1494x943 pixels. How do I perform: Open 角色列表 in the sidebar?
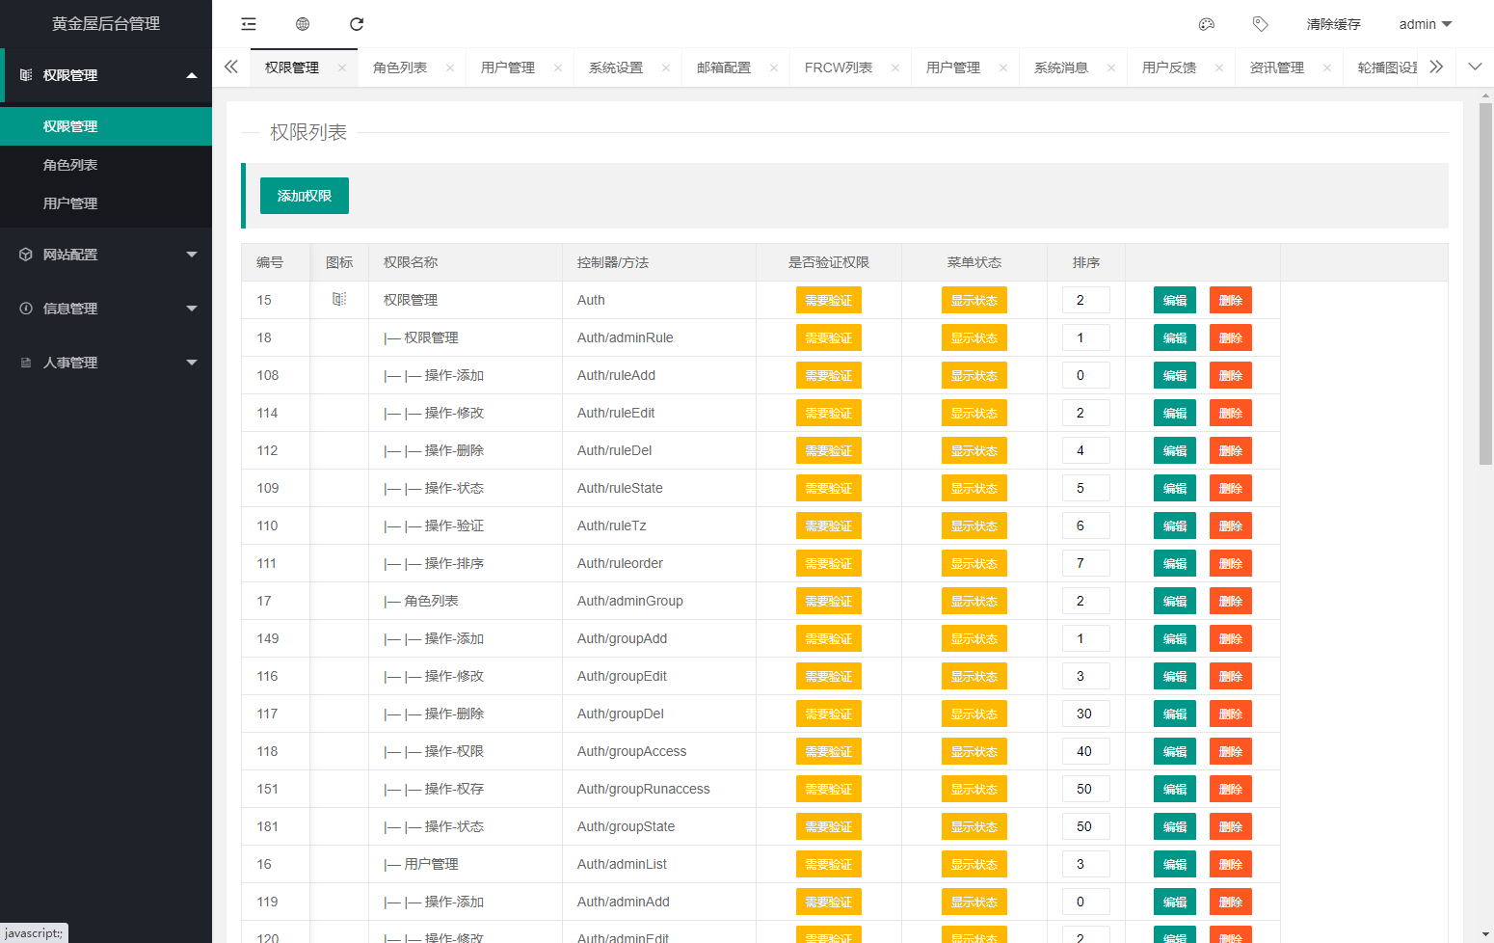point(70,165)
